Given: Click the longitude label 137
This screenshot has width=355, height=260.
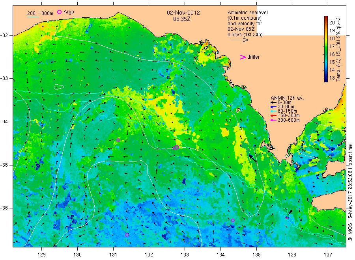Looking at the screenshot, I should click(x=328, y=255).
